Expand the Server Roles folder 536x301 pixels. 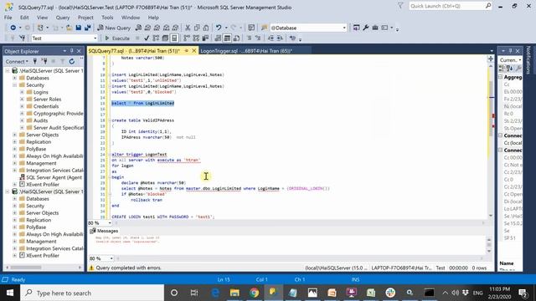(22, 99)
